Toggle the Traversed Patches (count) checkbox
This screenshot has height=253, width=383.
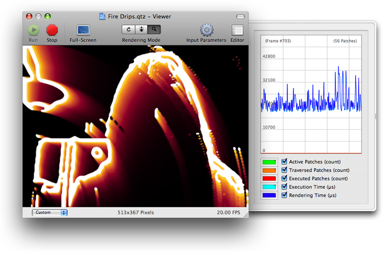(x=284, y=170)
